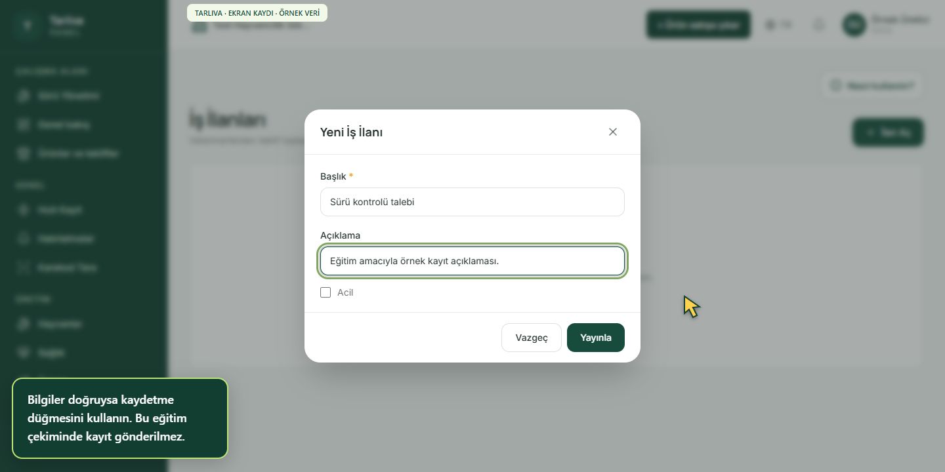Focus the Başlık input field
Image resolution: width=945 pixels, height=472 pixels.
click(x=472, y=202)
